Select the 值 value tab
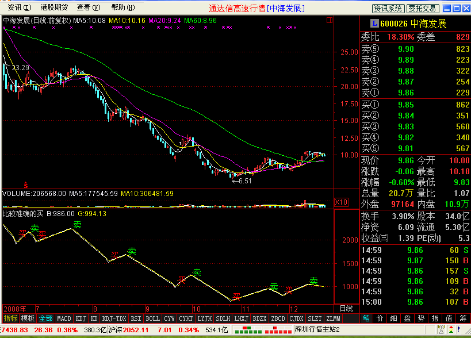471x338 pixels. 449,318
